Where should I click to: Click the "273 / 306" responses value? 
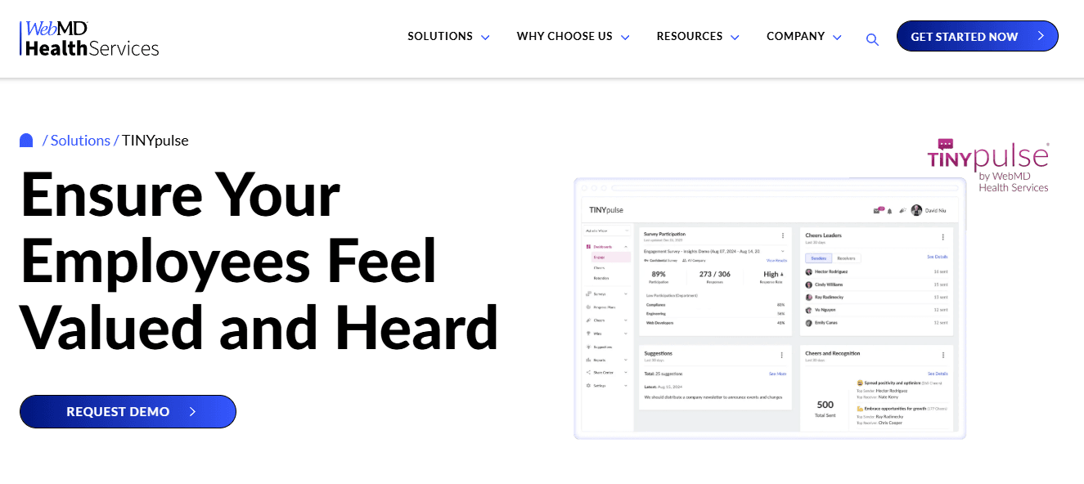tap(715, 274)
